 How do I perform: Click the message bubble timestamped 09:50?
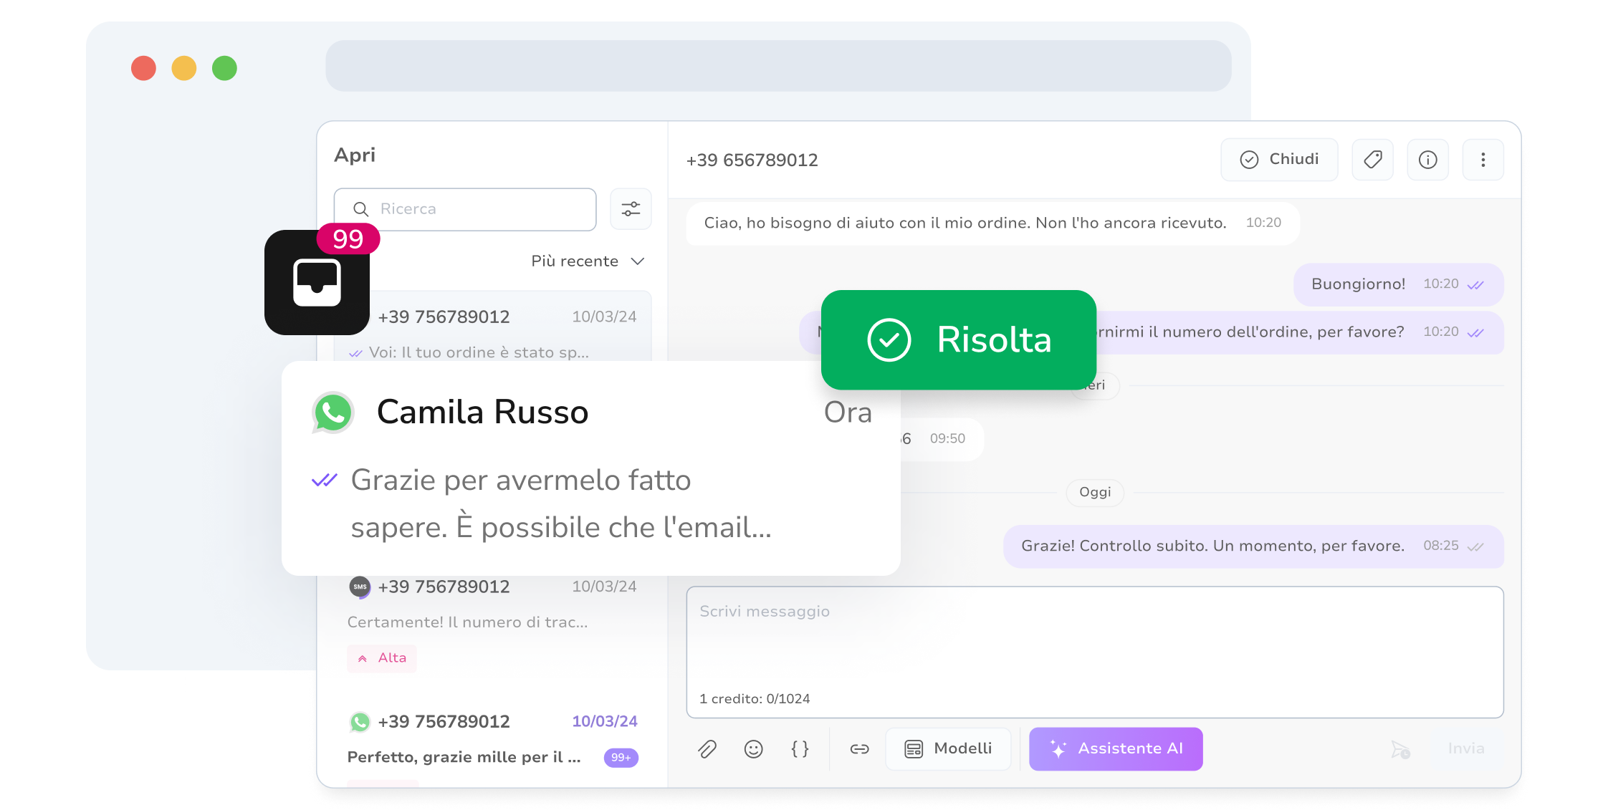coord(942,439)
